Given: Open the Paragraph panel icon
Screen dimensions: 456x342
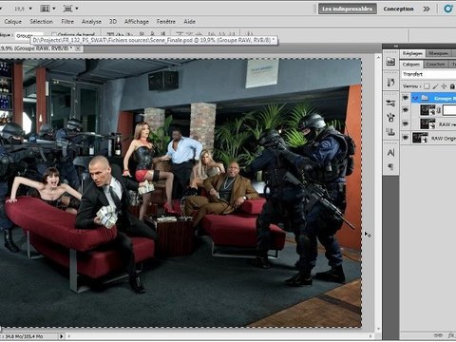Looking at the screenshot, I should 390,166.
